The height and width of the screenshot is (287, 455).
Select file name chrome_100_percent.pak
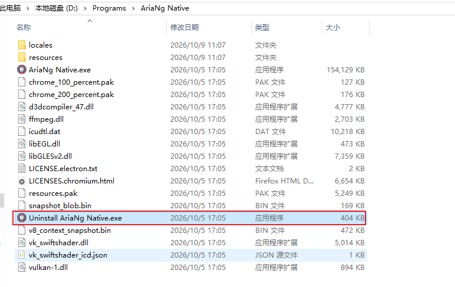(71, 82)
